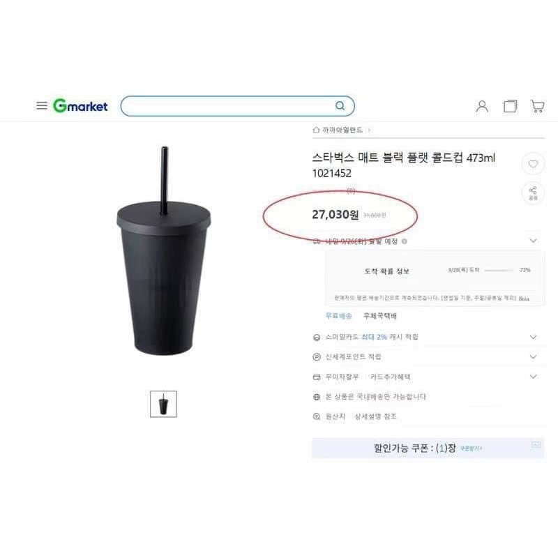558x558 pixels.
Task: Select the cup thumbnail below main image
Action: pyautogui.click(x=163, y=404)
